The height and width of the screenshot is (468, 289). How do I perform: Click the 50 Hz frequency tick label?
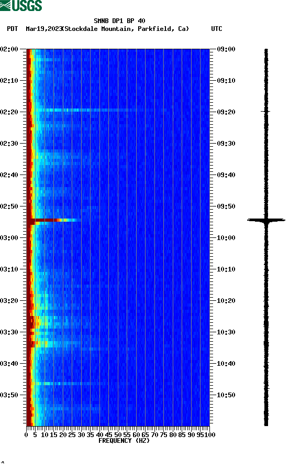pyautogui.click(x=118, y=435)
